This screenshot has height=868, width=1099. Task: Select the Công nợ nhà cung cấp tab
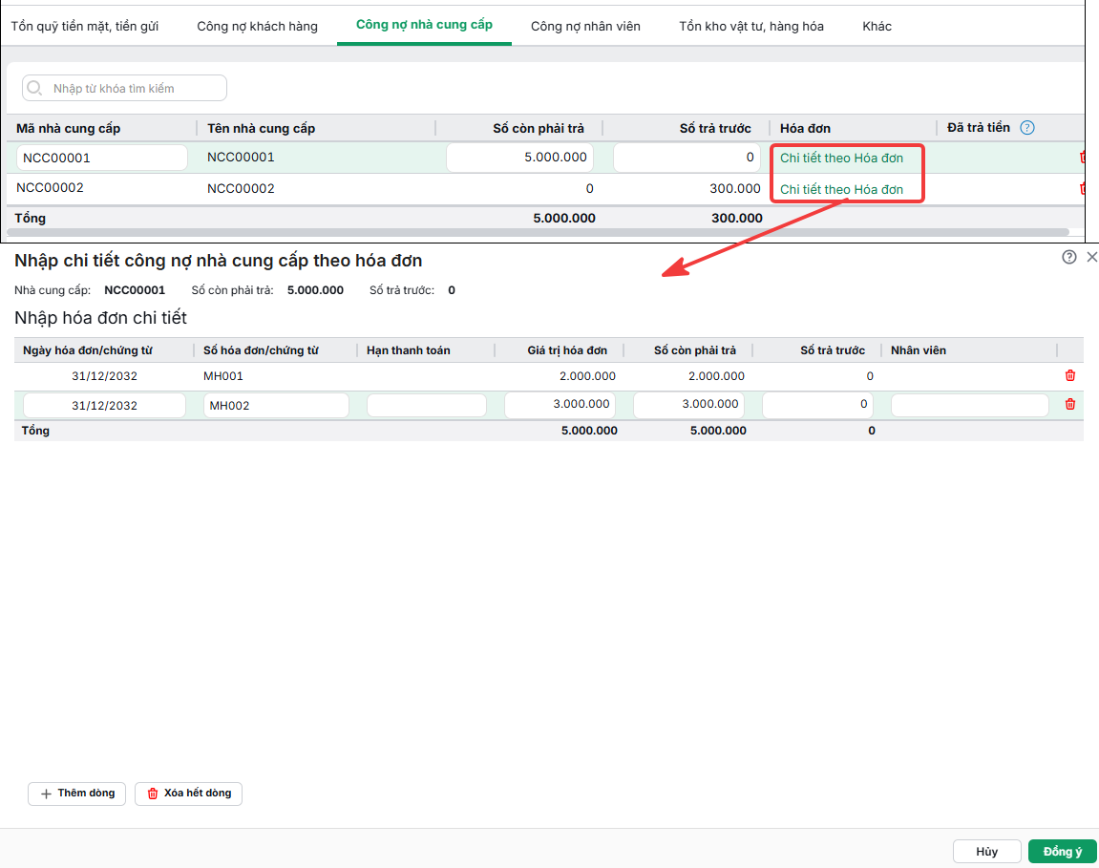point(424,25)
